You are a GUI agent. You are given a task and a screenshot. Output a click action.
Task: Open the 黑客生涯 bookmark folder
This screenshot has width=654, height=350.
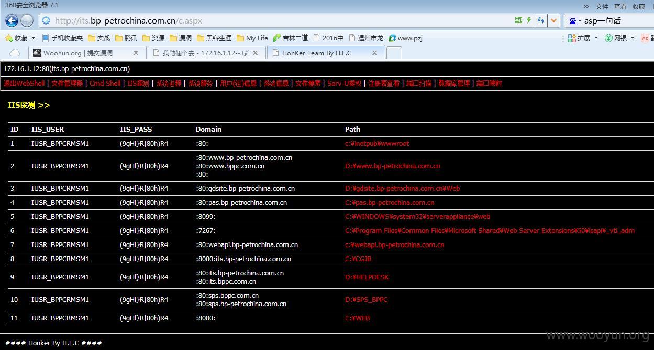[214, 38]
